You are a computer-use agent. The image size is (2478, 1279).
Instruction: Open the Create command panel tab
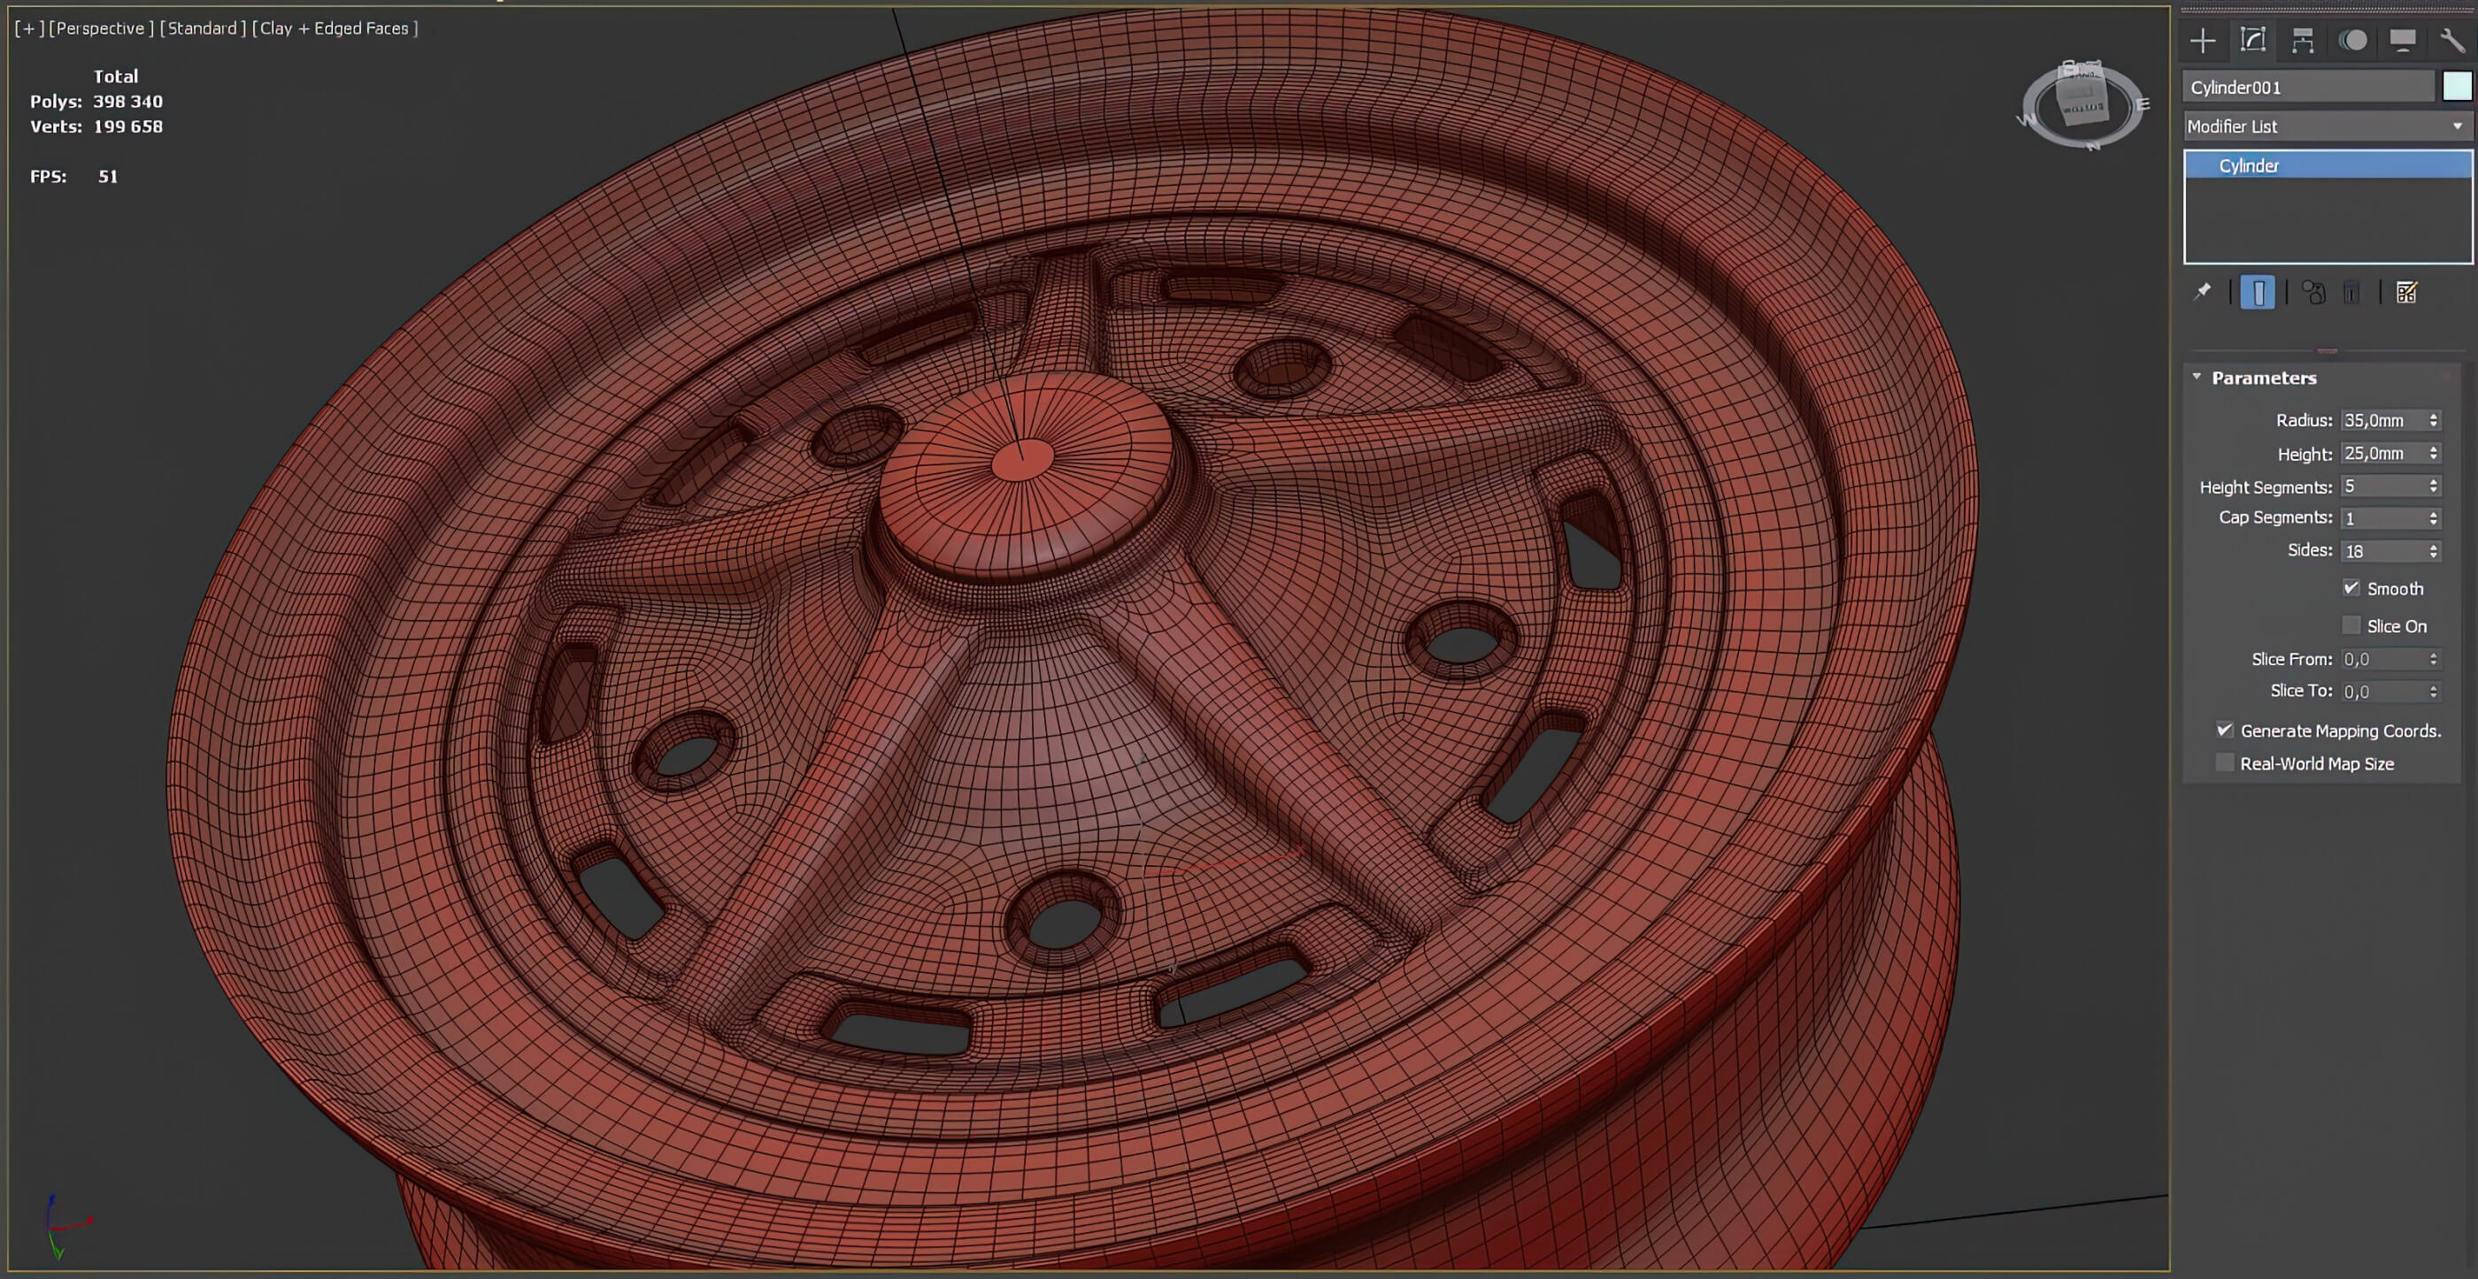pyautogui.click(x=2202, y=41)
